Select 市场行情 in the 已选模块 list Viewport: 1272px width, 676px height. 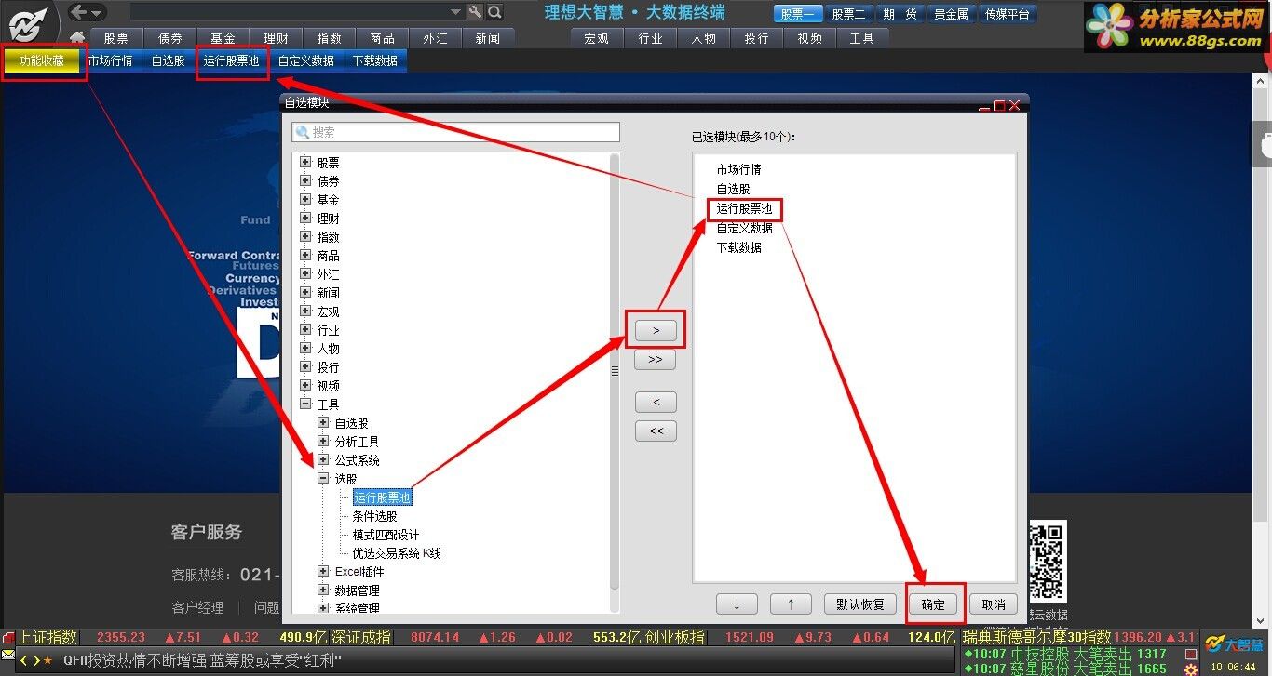(738, 169)
